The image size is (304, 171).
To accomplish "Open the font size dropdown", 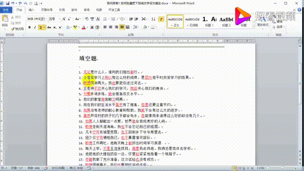I will 59,19.
